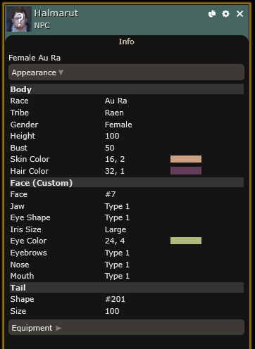Close the Halmarut NPC panel
The width and height of the screenshot is (255, 349).
240,14
